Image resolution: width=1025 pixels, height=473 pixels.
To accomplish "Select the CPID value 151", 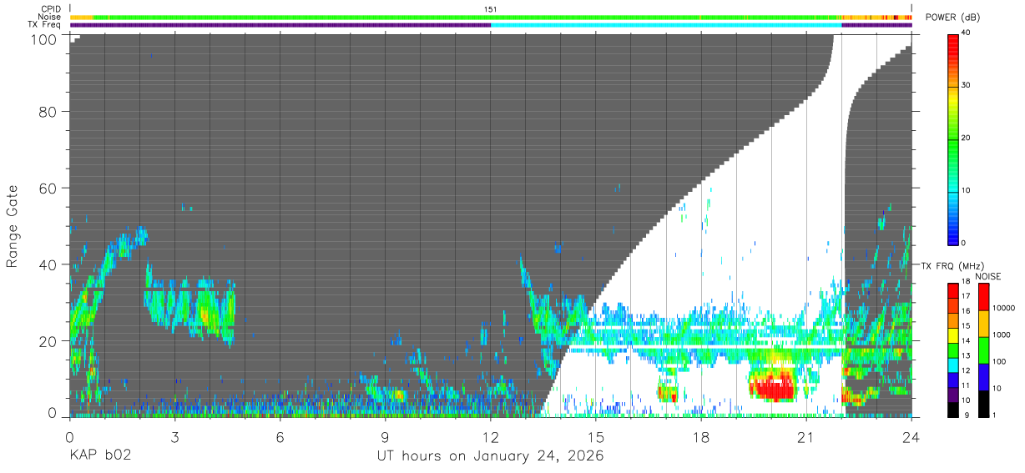I will [491, 9].
